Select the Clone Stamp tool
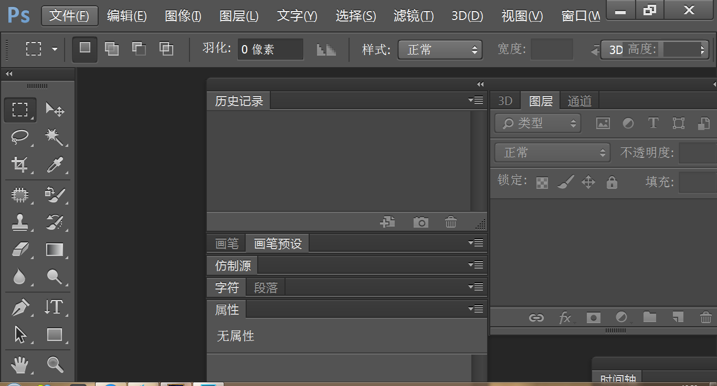 pos(20,222)
